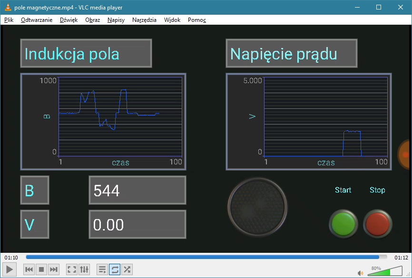Click the VLC cone icon in title bar

pyautogui.click(x=8, y=7)
